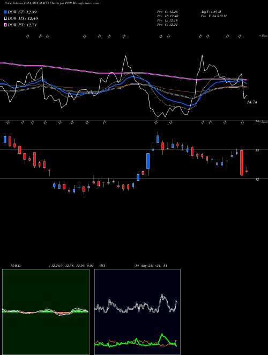Select the 'Pre C: 12.24' value
268x355 pixels.
pyautogui.click(x=167, y=25)
